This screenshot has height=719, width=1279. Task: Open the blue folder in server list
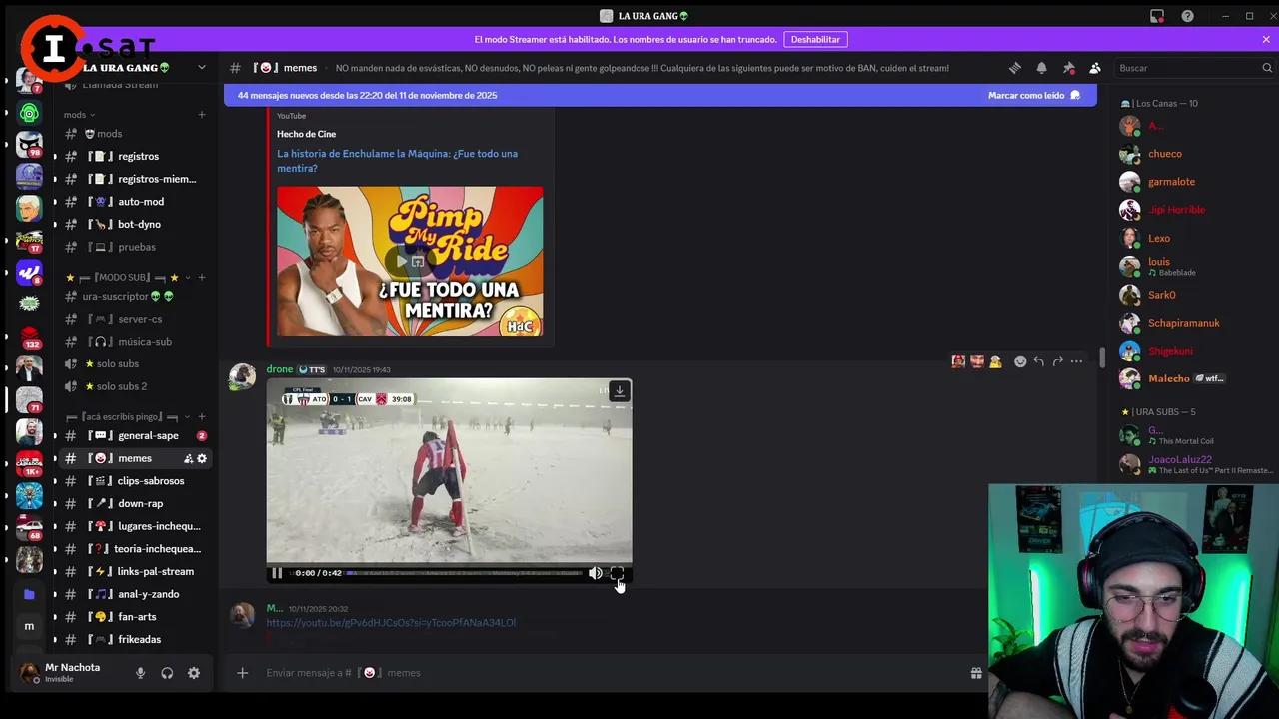[29, 594]
